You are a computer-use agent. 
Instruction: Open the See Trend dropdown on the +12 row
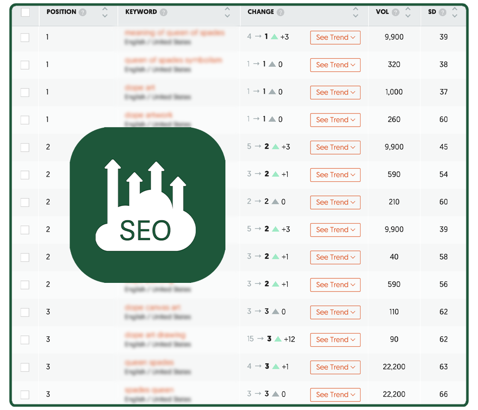pos(335,340)
